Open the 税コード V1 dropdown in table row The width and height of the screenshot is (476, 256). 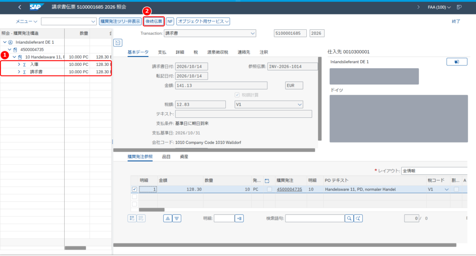[446, 190]
